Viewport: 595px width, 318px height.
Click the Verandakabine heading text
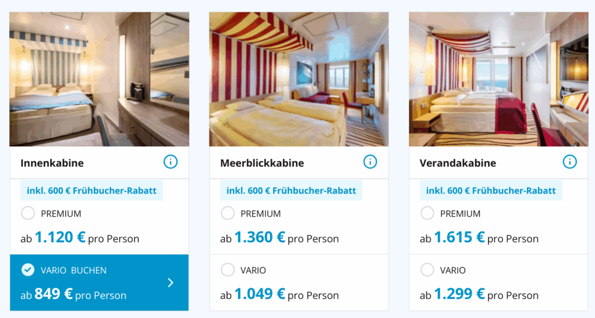point(458,163)
